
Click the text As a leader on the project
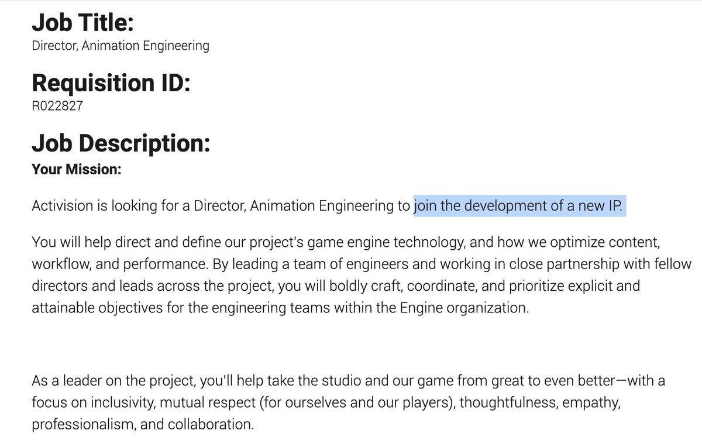pos(113,381)
